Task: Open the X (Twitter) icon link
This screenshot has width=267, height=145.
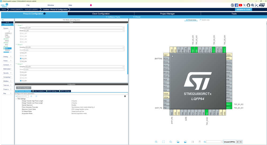Action: 245,5
